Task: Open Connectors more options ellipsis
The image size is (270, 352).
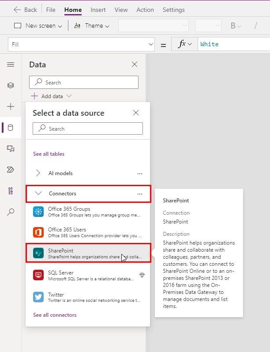Action: click(x=140, y=194)
